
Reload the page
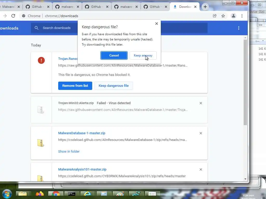(13, 16)
